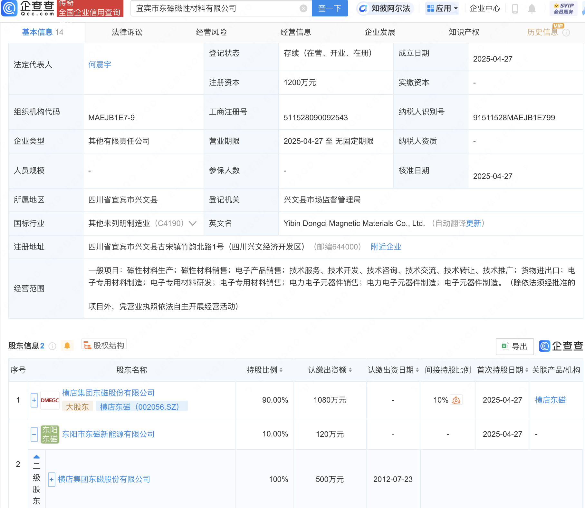This screenshot has height=508, width=585.
Task: Open 企业中心 link in header
Action: (485, 8)
